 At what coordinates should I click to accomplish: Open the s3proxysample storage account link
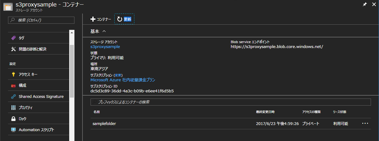105,47
